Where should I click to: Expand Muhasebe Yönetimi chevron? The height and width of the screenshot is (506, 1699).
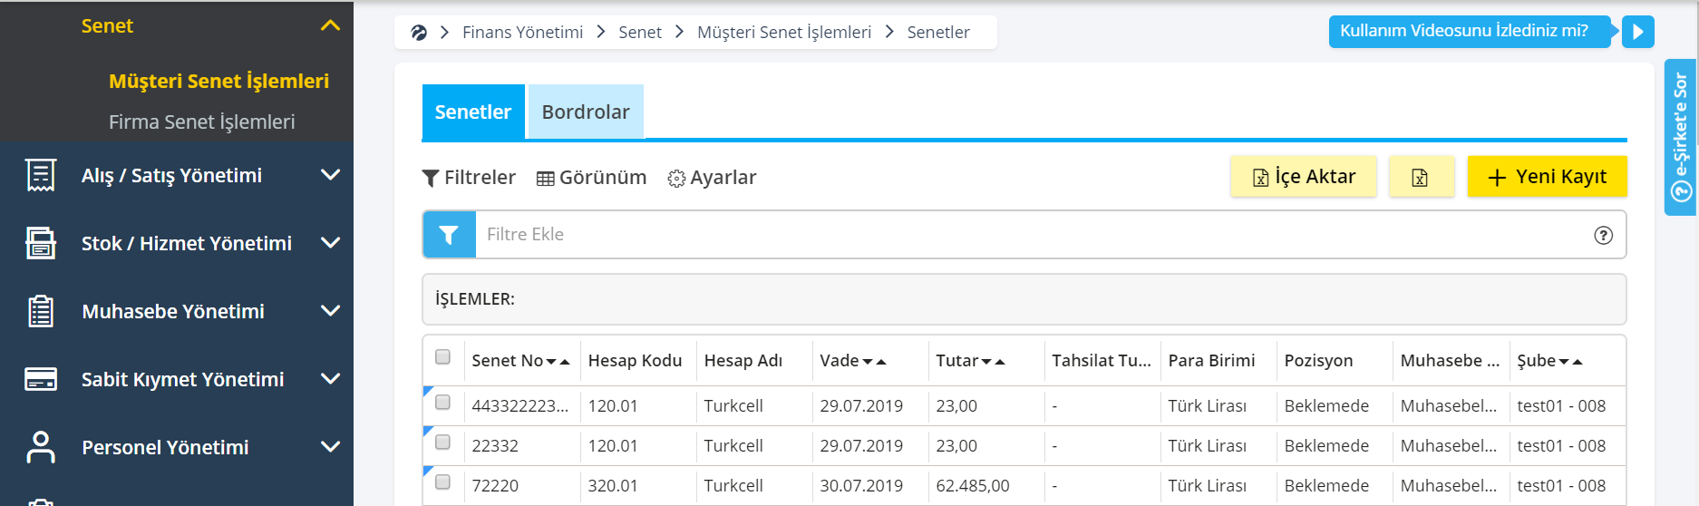[330, 310]
